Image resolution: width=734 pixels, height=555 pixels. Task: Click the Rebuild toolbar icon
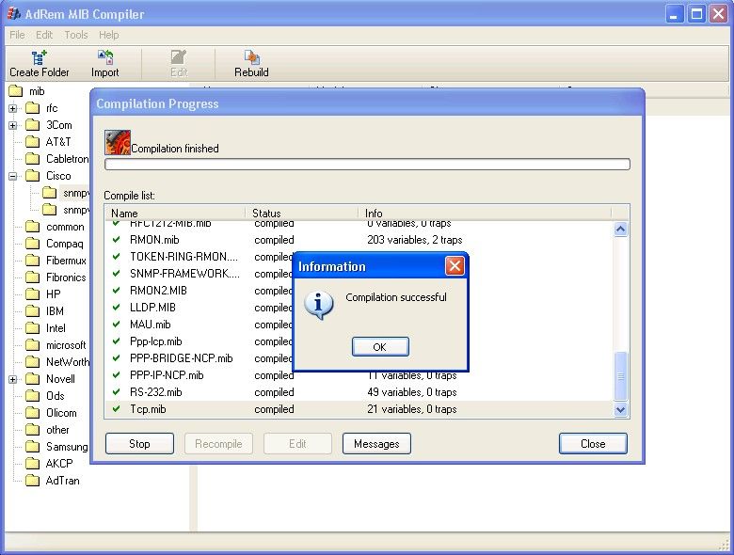pyautogui.click(x=251, y=58)
